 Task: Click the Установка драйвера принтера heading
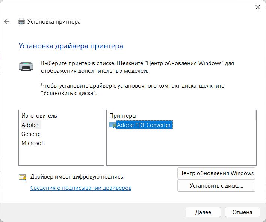pos(71,46)
